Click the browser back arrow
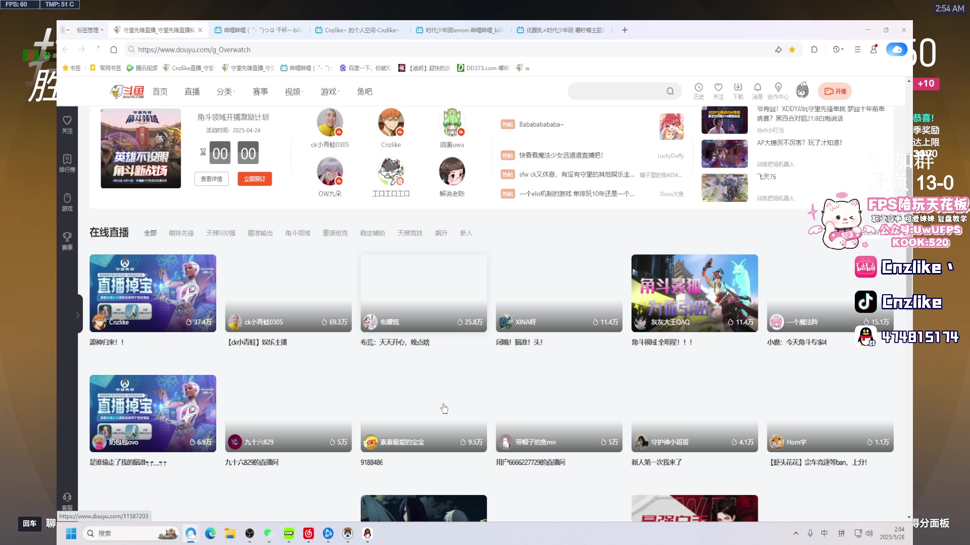This screenshot has height=545, width=970. coord(66,49)
